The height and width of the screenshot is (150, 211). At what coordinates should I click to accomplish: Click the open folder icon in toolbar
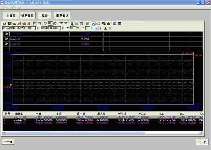point(5,24)
